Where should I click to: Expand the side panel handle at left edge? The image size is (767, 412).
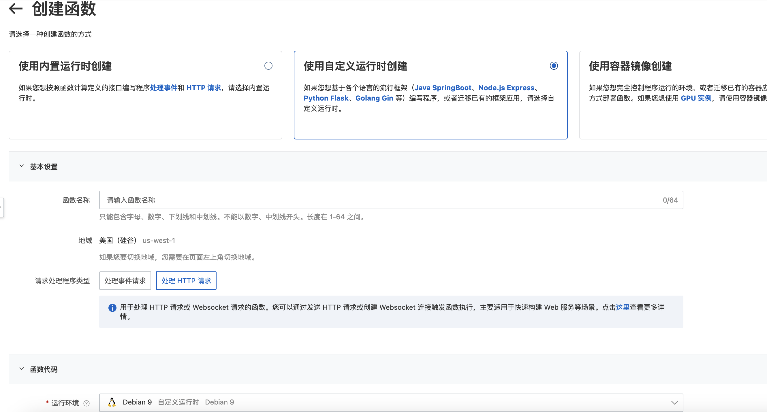click(1, 207)
